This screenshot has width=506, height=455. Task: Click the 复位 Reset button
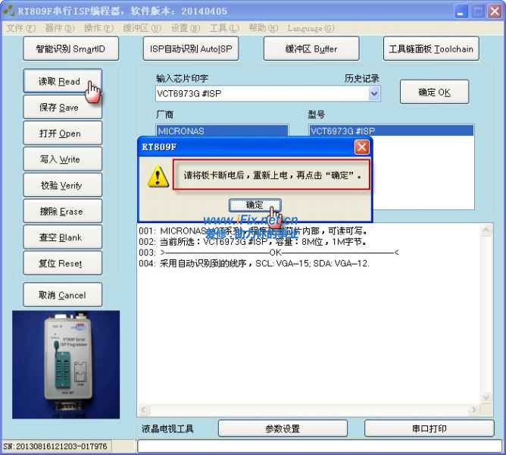pyautogui.click(x=60, y=264)
